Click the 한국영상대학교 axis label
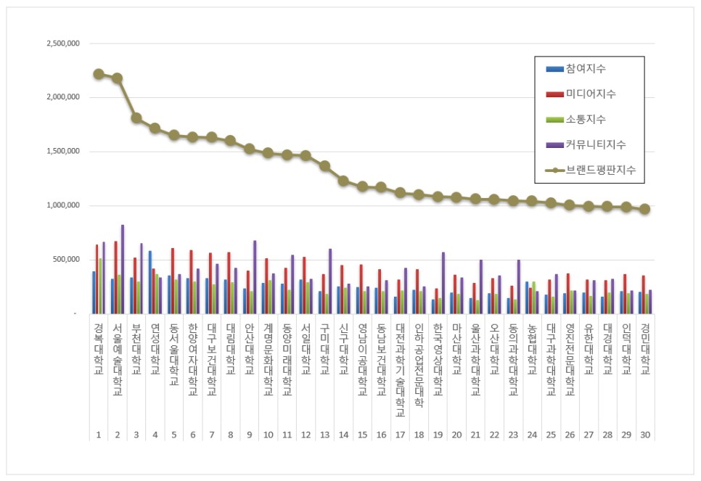This screenshot has width=701, height=481. (438, 359)
